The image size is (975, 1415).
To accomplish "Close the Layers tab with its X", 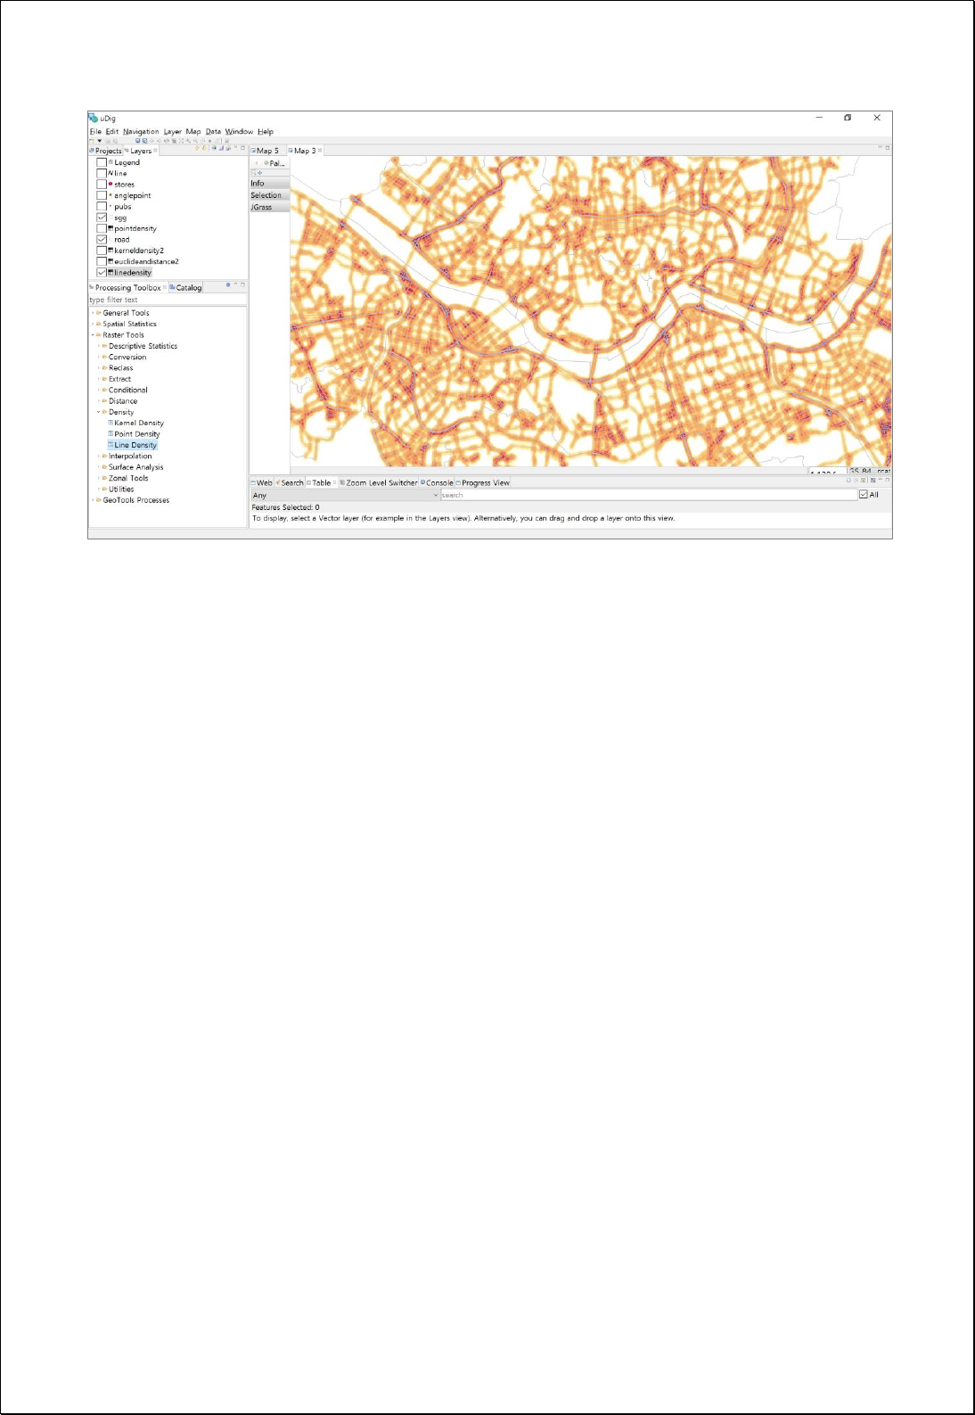I will (156, 151).
